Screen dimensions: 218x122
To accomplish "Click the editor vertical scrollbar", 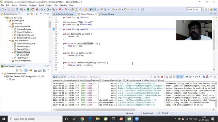I will [214, 39].
